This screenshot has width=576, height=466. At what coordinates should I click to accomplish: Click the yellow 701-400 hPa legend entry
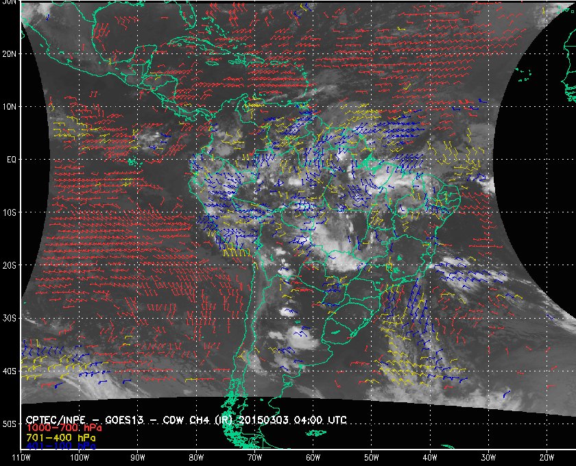pos(60,438)
